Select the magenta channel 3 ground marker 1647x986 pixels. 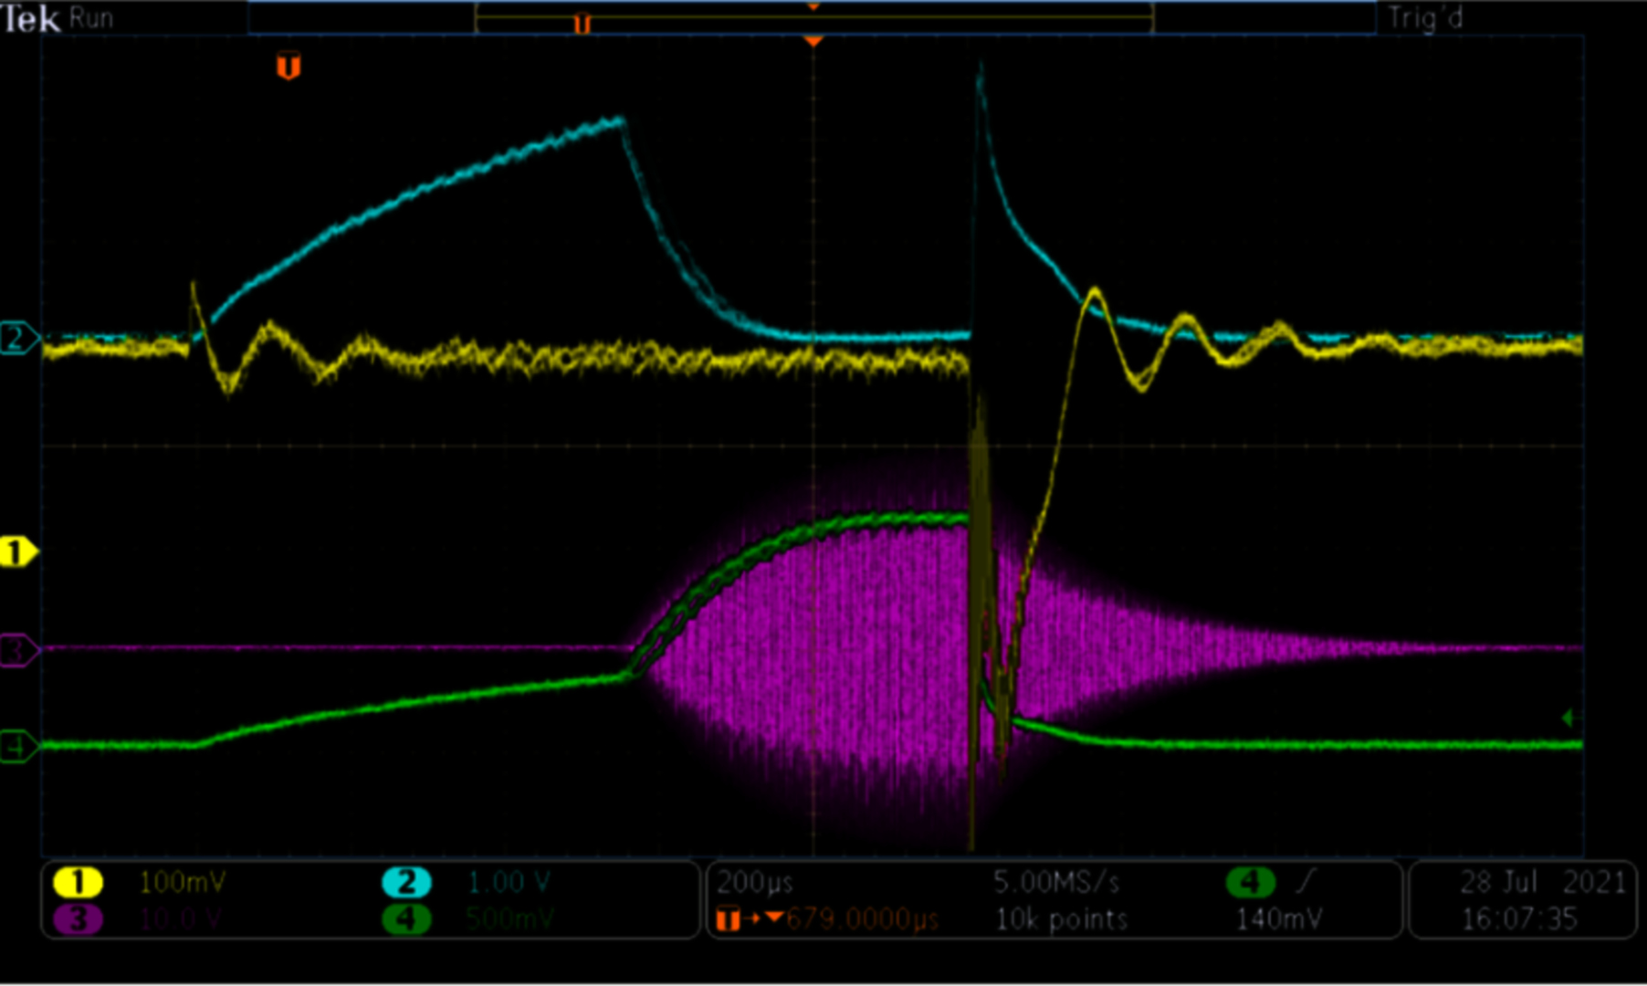click(17, 651)
